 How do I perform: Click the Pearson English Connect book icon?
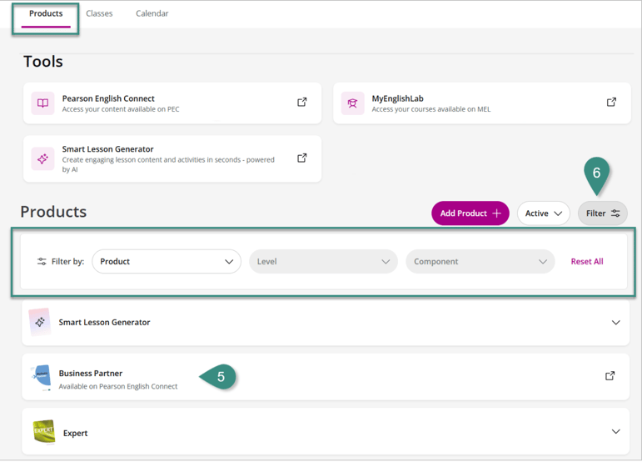[x=42, y=103]
